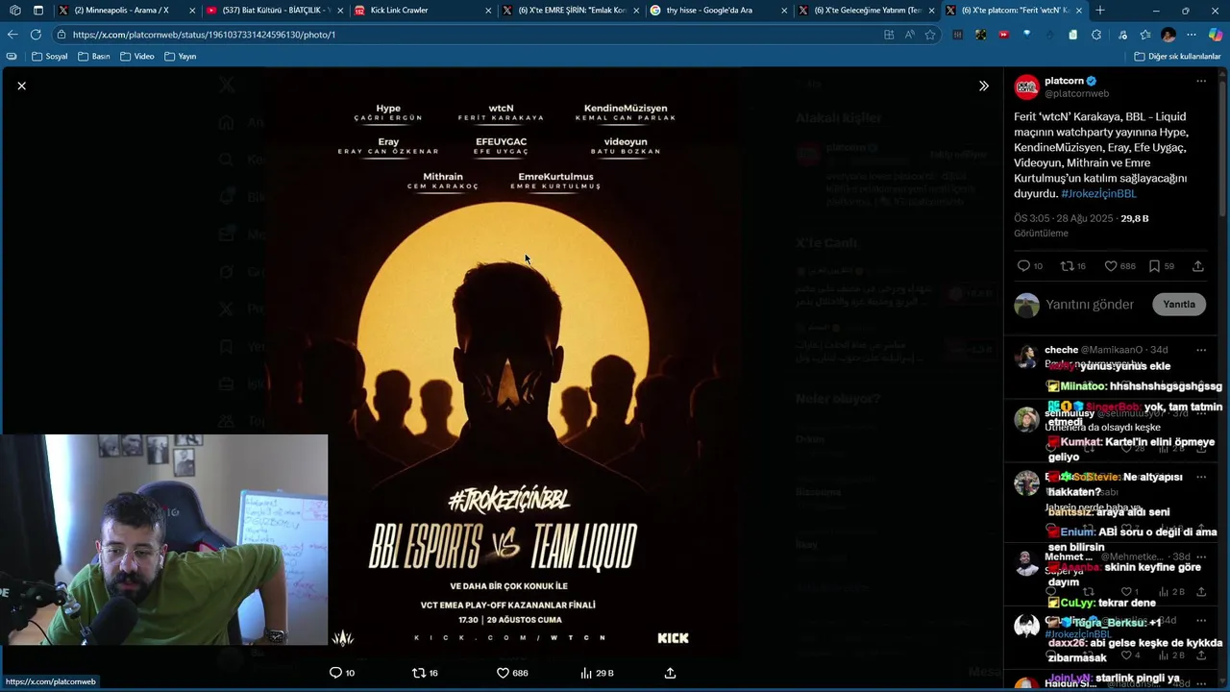Open the blue diamond extension icon
The image size is (1230, 692).
[1027, 35]
